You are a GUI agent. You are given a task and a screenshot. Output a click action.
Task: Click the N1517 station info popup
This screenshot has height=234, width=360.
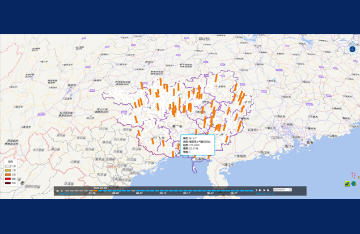[197, 146]
